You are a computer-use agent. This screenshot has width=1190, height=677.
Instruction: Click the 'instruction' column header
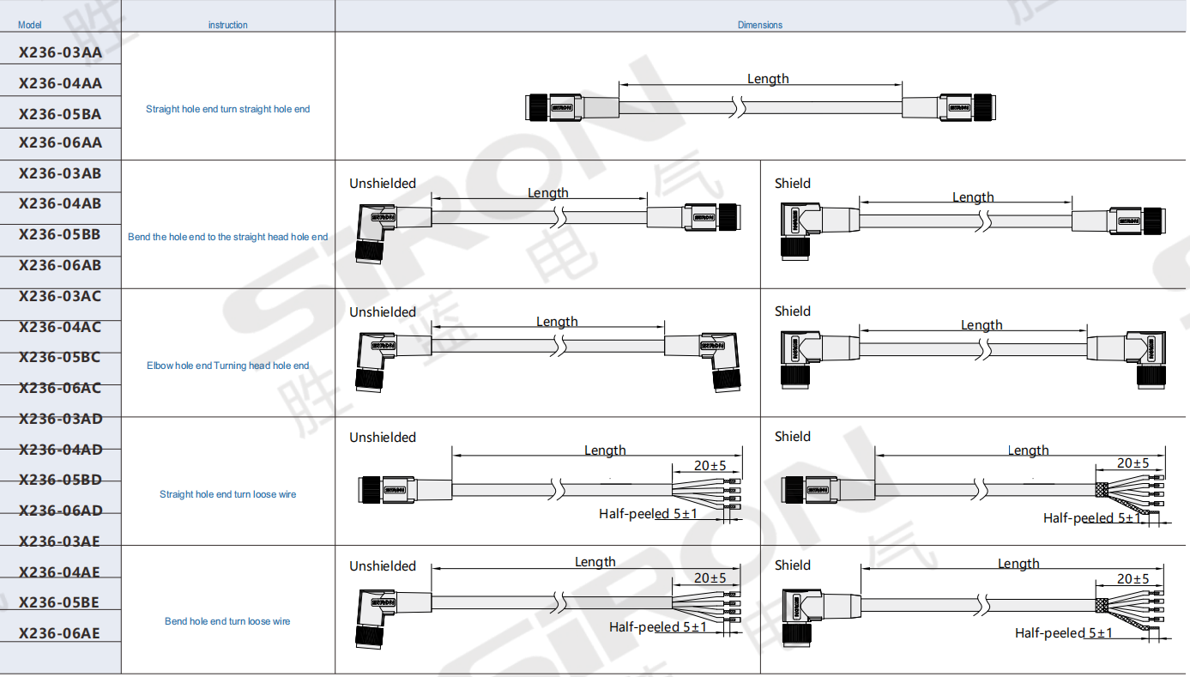point(227,25)
